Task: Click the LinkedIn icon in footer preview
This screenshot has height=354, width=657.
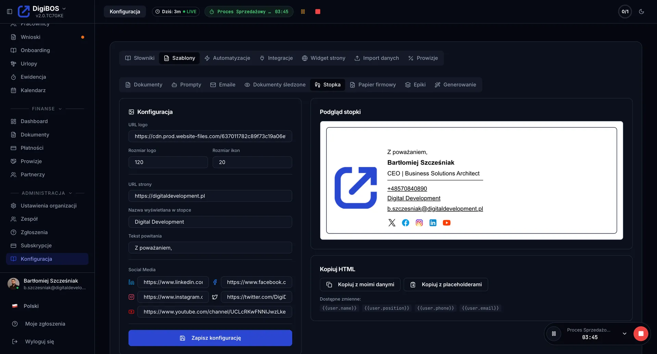Action: point(433,223)
